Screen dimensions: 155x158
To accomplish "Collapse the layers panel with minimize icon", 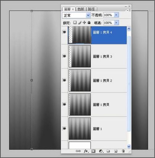I will (x=126, y=6).
